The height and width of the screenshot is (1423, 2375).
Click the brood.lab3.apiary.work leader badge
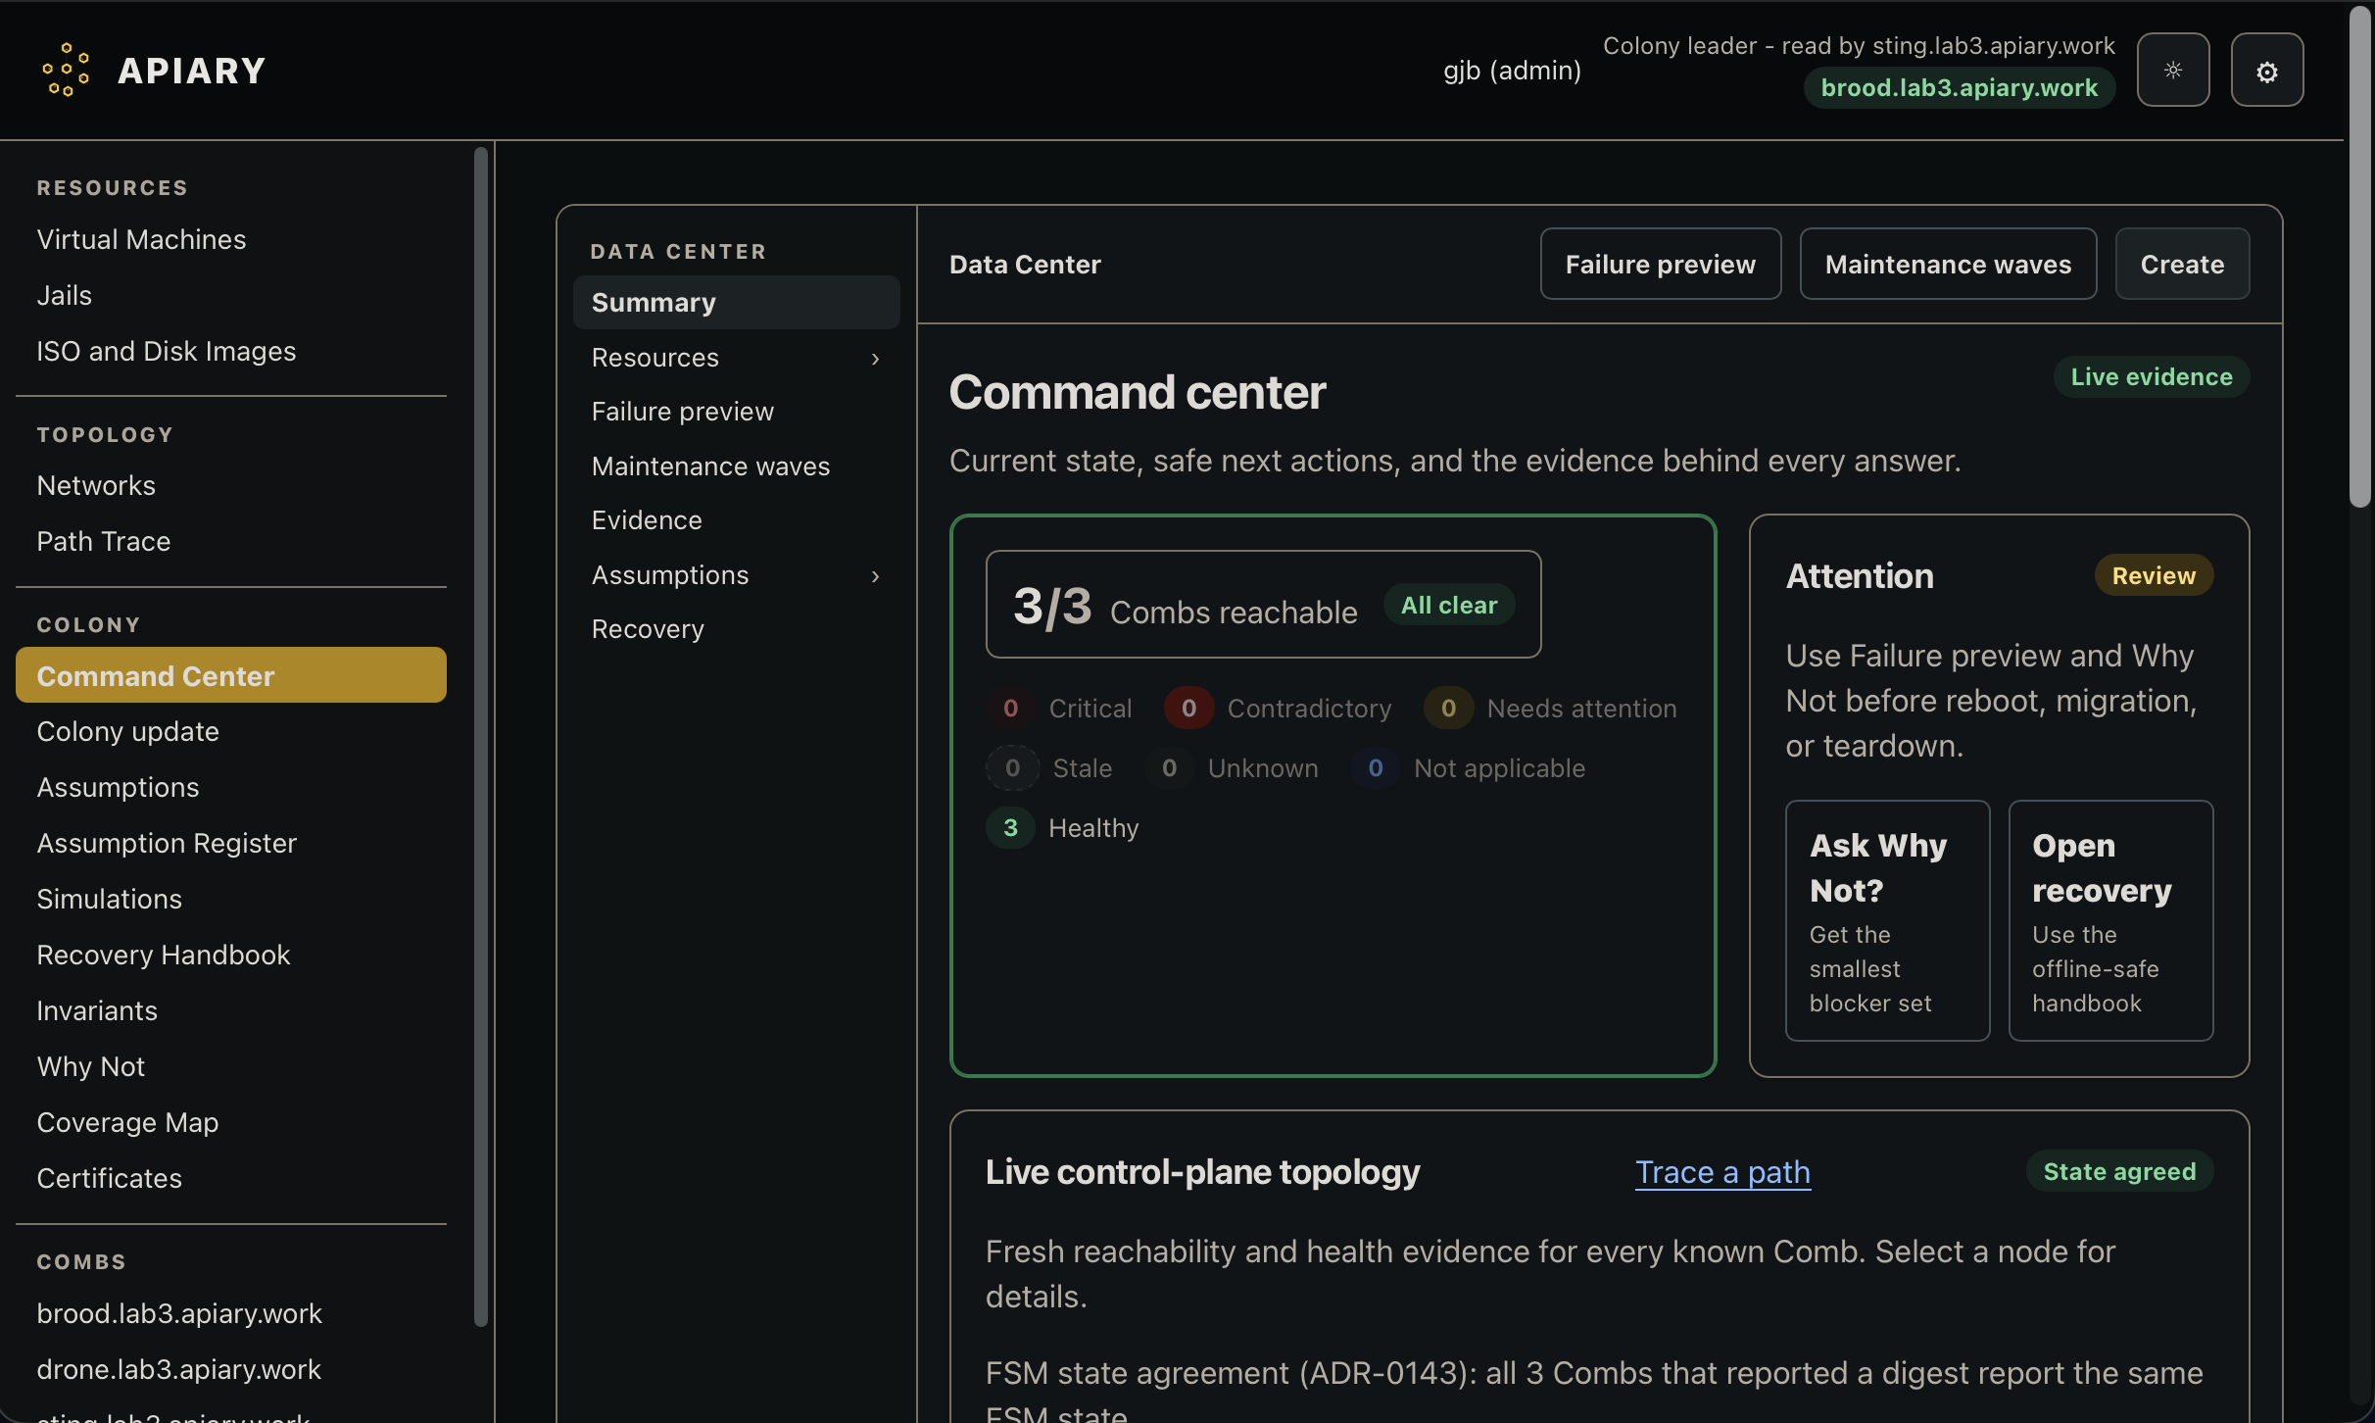tap(1959, 88)
